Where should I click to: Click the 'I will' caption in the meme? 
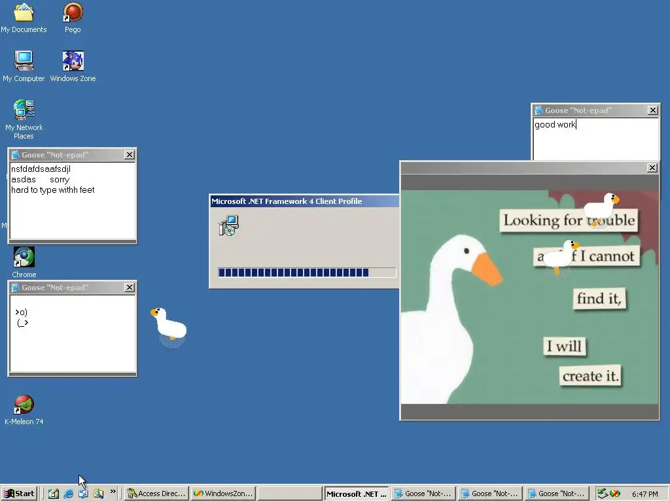click(565, 346)
